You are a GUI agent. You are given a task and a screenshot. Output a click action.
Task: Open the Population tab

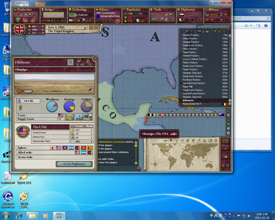pos(135,15)
